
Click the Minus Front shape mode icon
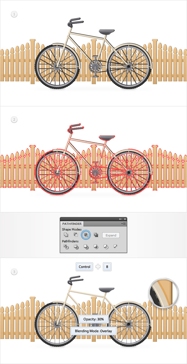pyautogui.click(x=76, y=235)
